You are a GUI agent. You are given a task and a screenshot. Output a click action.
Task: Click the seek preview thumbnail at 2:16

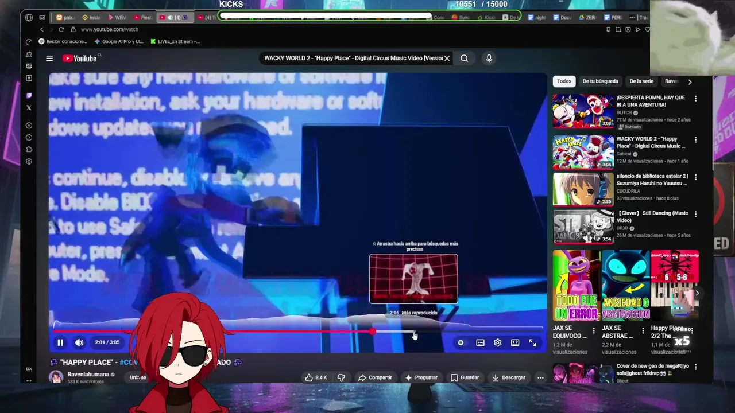coord(413,279)
